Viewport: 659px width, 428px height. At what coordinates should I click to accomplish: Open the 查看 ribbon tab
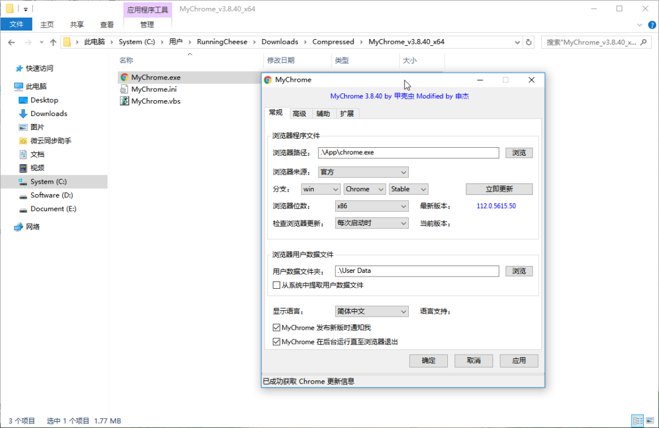click(x=107, y=24)
